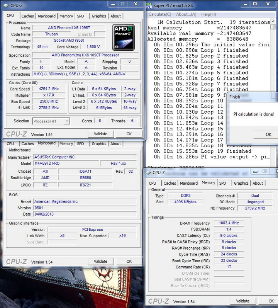Click the DRAM Frequency value 1003.4 MHz
The height and width of the screenshot is (308, 278).
[x=229, y=223]
